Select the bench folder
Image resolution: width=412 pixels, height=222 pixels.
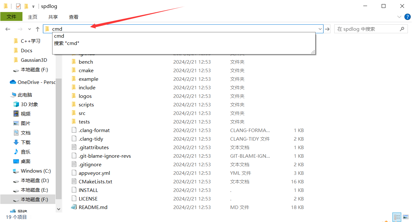click(x=86, y=62)
